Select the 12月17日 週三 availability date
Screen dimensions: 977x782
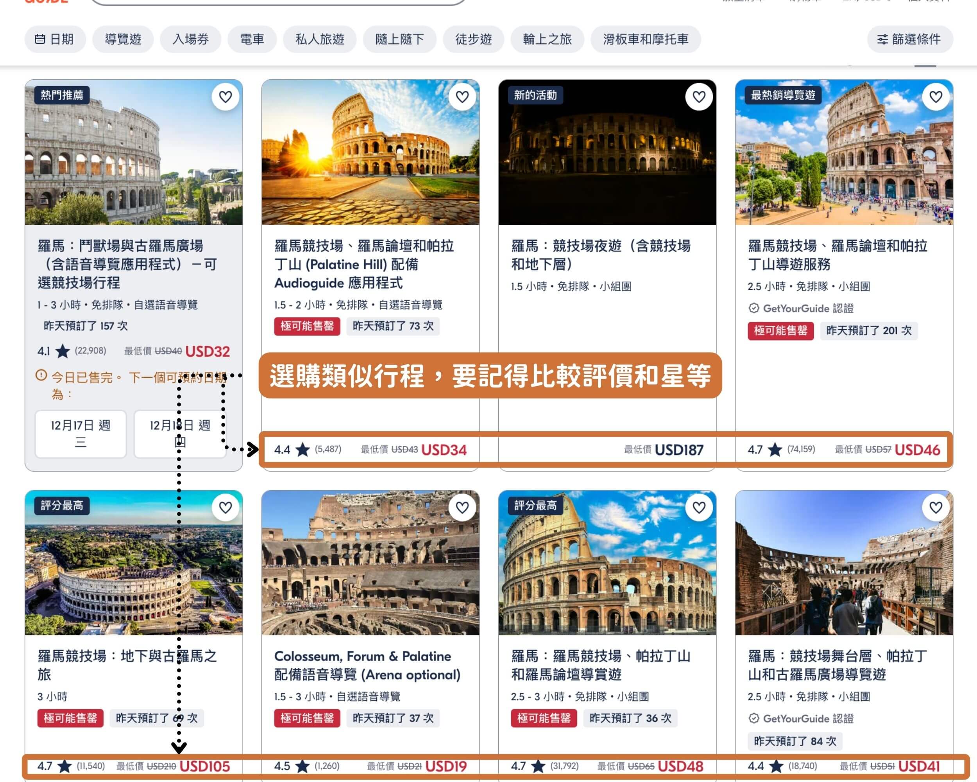(x=80, y=434)
